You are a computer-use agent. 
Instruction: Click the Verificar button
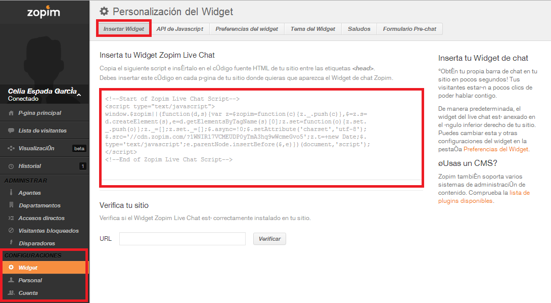coord(269,239)
